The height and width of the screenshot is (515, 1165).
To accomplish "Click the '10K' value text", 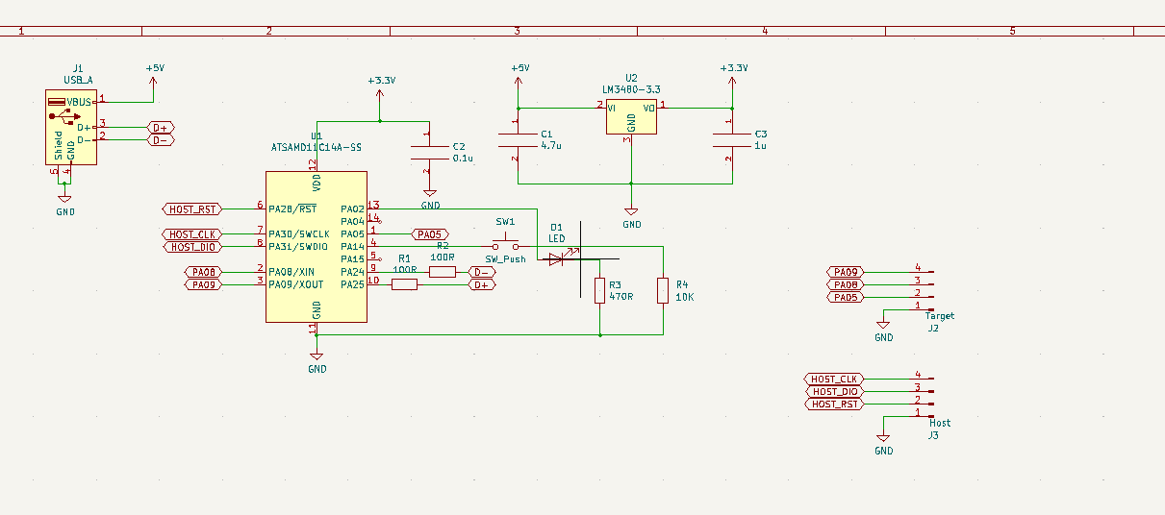I will pyautogui.click(x=685, y=297).
